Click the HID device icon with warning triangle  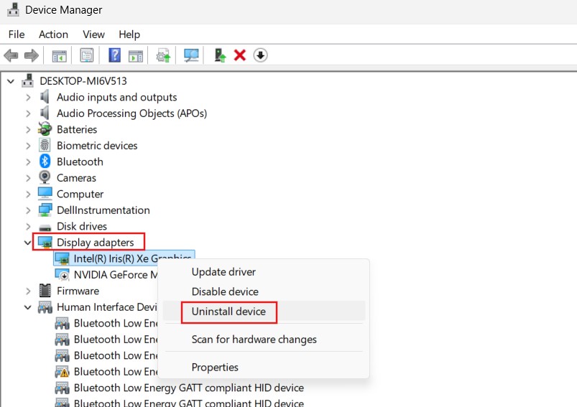(x=62, y=372)
